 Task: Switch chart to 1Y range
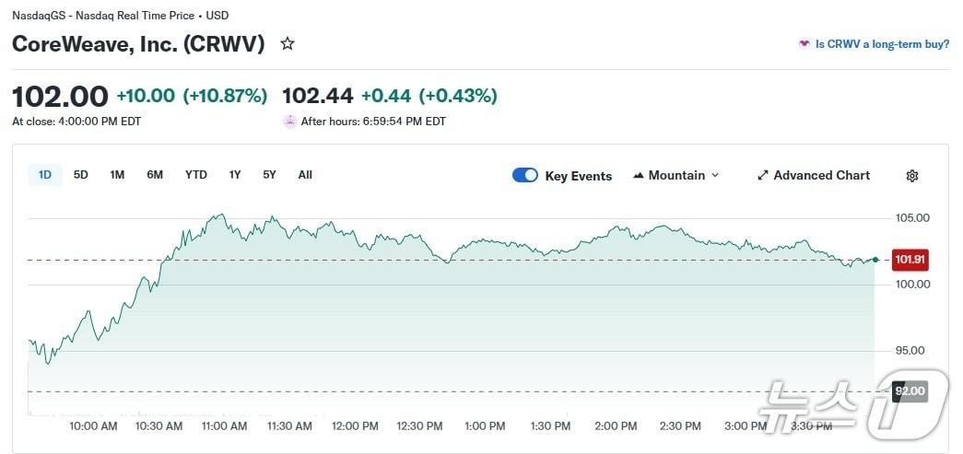(x=235, y=175)
